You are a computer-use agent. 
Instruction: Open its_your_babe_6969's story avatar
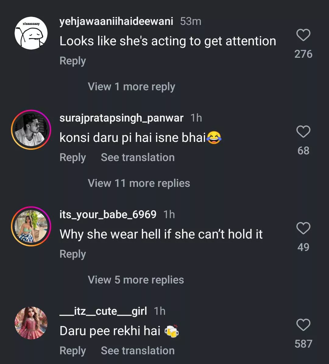tap(31, 226)
